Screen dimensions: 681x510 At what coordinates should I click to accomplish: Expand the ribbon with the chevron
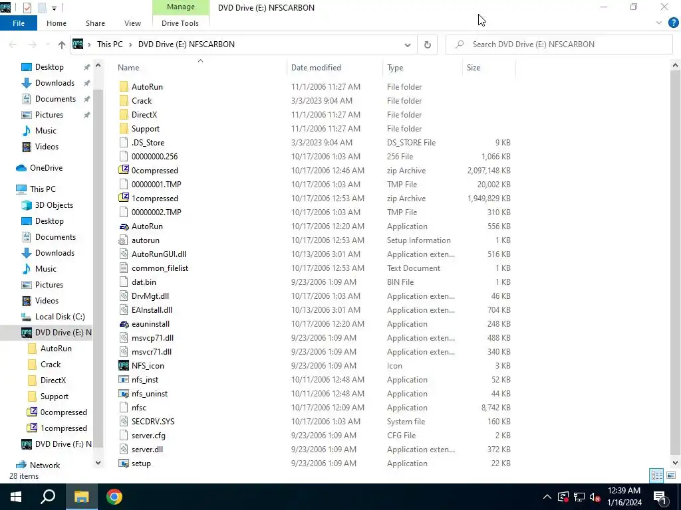(x=659, y=23)
